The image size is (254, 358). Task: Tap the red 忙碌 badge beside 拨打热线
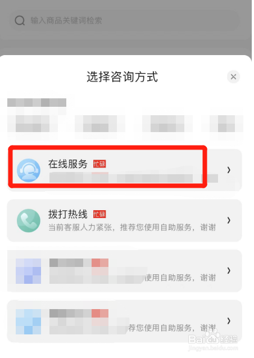tap(99, 214)
